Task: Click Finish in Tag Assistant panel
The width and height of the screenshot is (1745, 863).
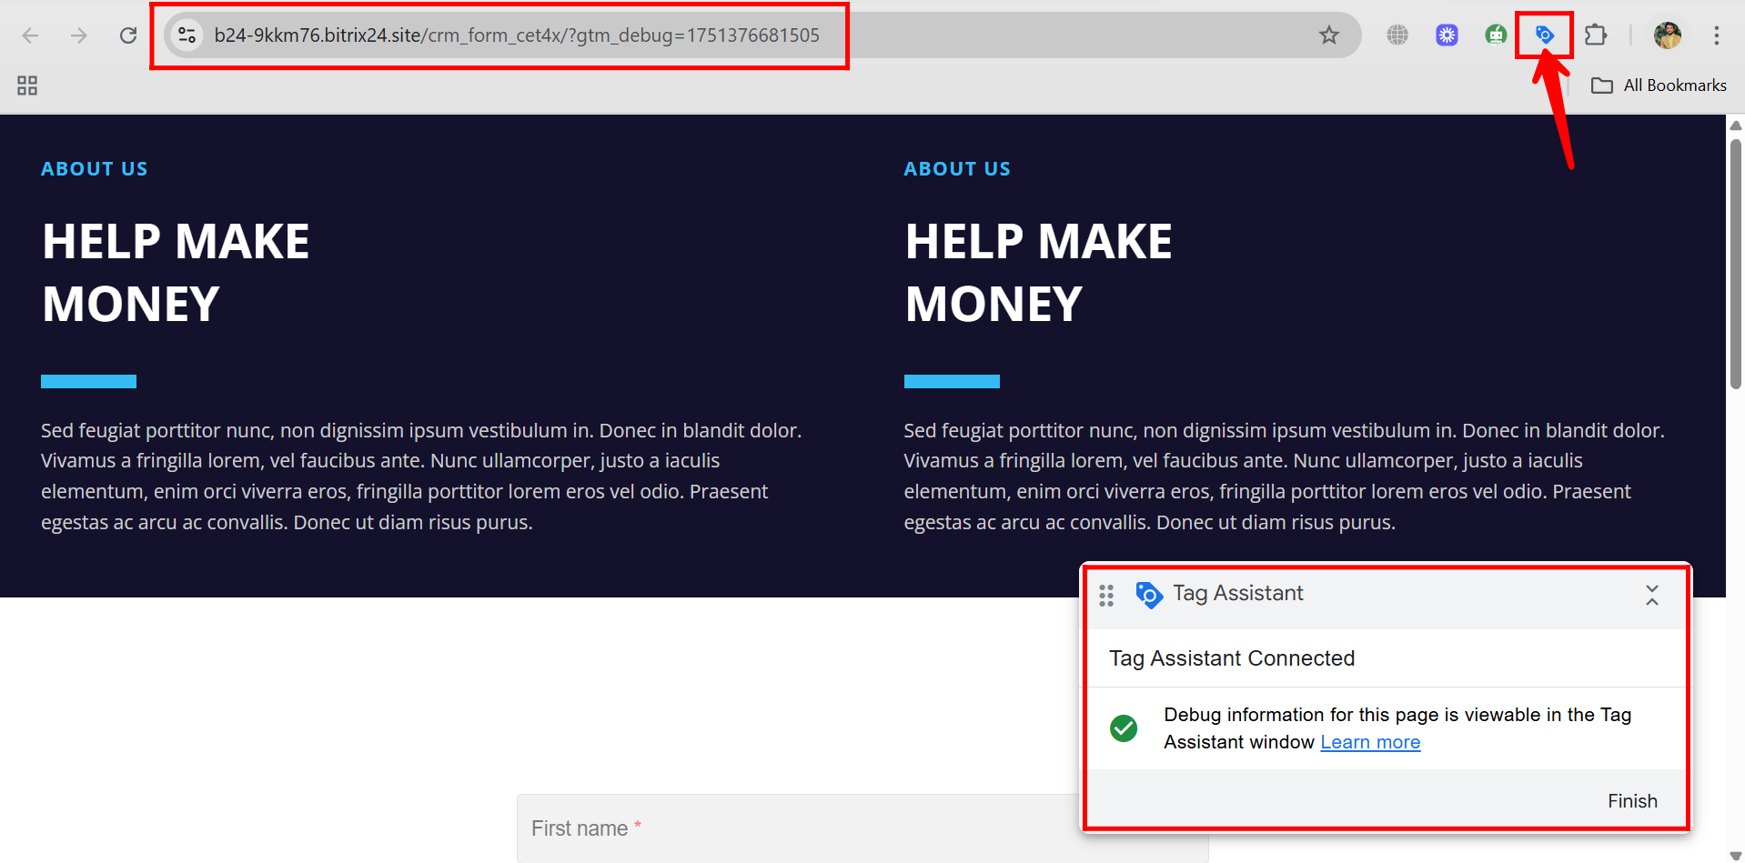Action: click(x=1632, y=801)
